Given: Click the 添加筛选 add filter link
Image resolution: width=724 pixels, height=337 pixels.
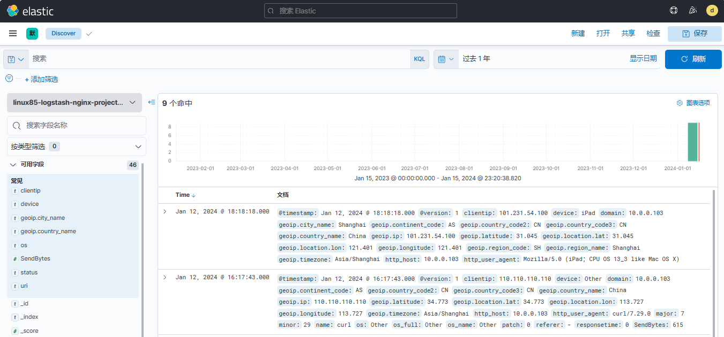Looking at the screenshot, I should click(41, 79).
